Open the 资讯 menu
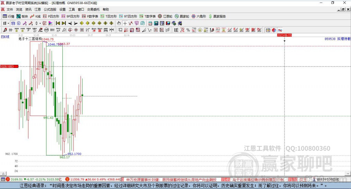This screenshot has height=189, width=351. [x=28, y=9]
